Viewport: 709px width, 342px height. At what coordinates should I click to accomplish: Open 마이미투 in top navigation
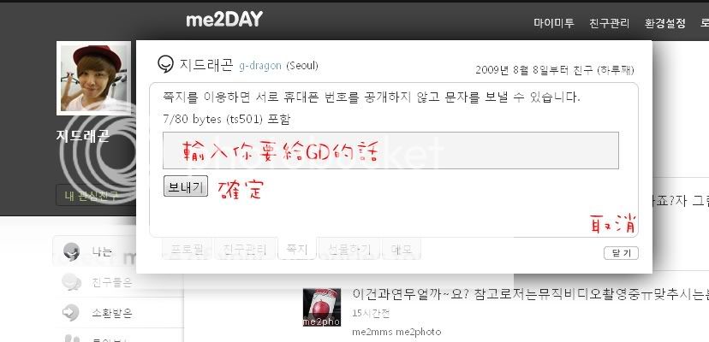(554, 22)
